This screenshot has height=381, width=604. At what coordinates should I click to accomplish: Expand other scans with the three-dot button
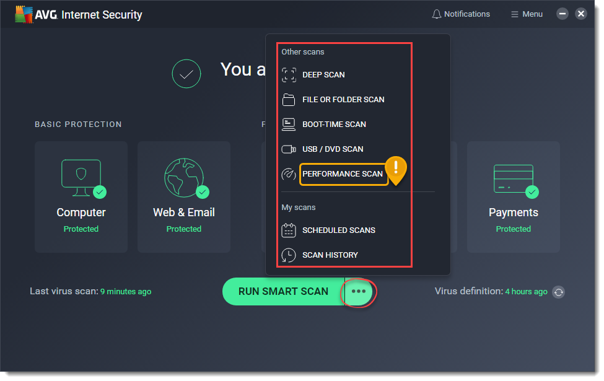(358, 291)
